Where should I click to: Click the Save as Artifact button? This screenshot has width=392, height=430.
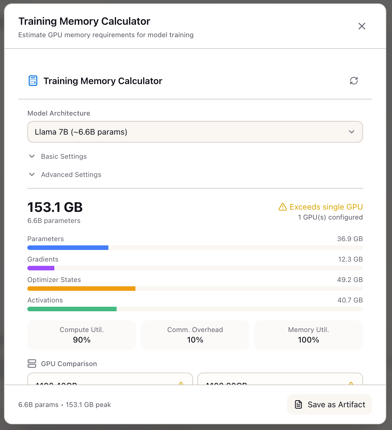pyautogui.click(x=329, y=404)
